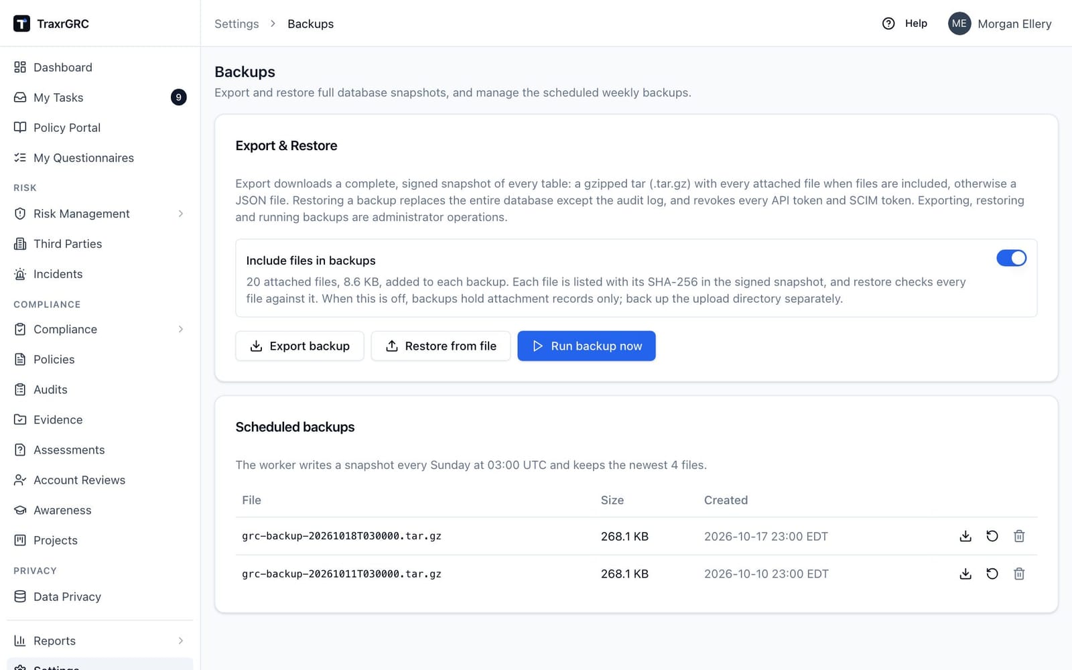
Task: Click the File column header
Action: (251, 500)
